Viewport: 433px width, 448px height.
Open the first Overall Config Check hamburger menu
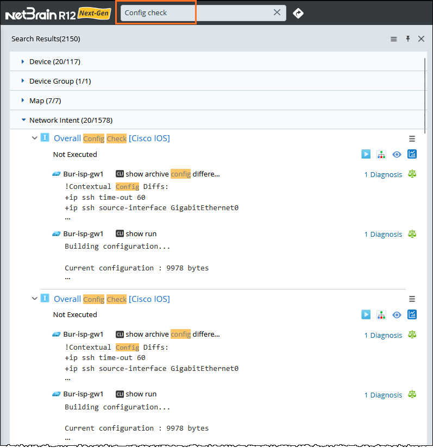[x=412, y=138]
